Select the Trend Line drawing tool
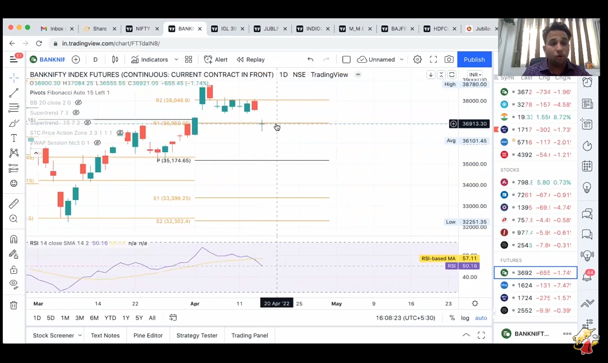 click(14, 93)
